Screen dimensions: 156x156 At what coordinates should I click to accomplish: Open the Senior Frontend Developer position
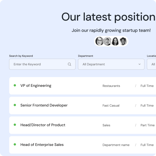pyautogui.click(x=44, y=105)
